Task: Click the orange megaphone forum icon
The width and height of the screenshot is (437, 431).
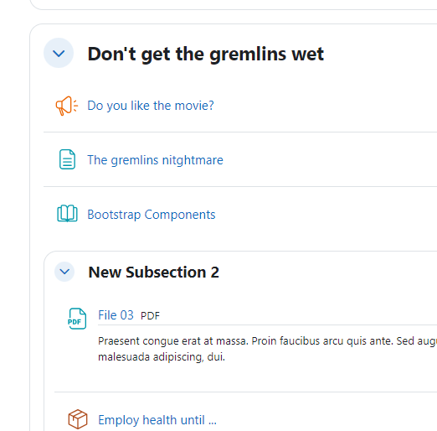Action: (x=67, y=106)
